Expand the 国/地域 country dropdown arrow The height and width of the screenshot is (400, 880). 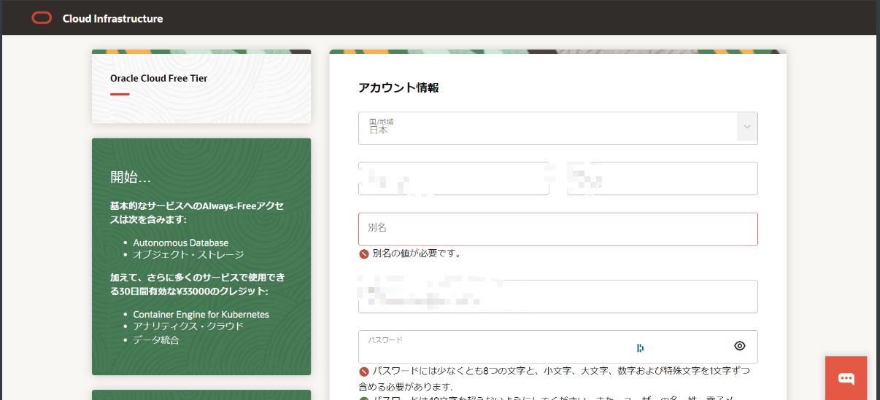747,128
